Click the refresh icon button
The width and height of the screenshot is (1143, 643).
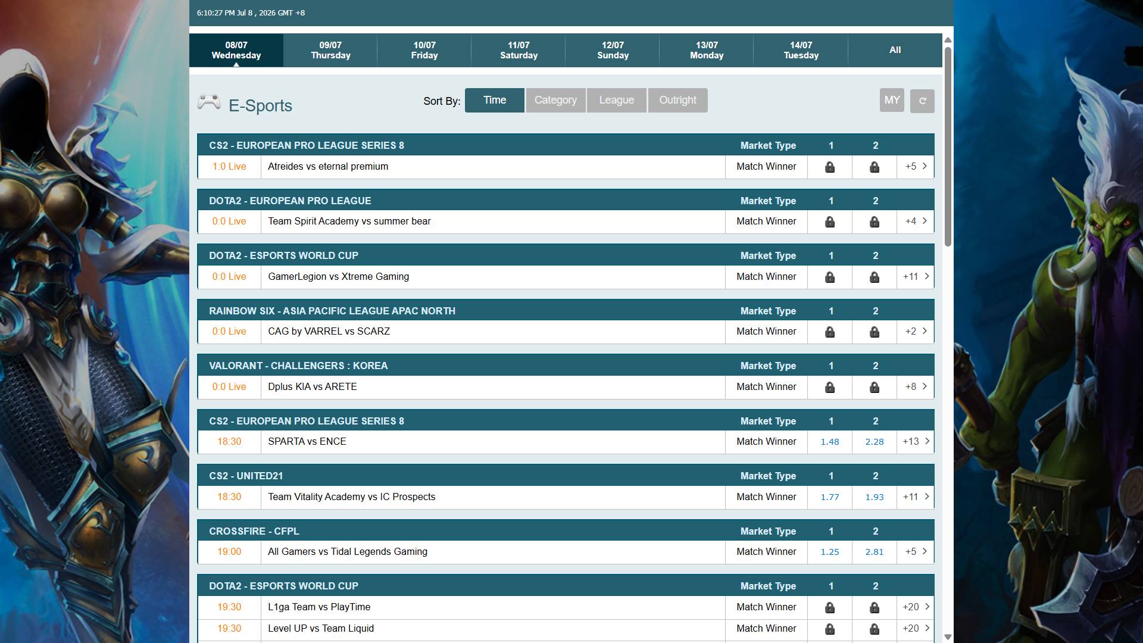(922, 101)
